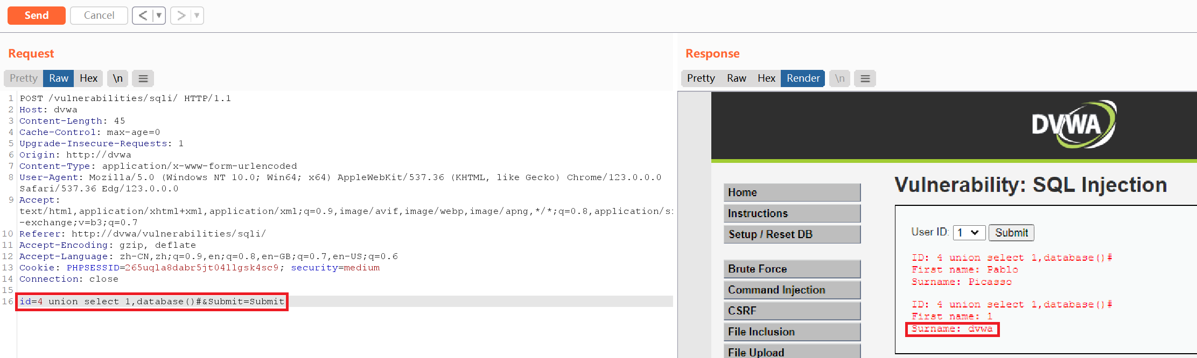Open Brute Force in DVWA sidebar

click(792, 269)
